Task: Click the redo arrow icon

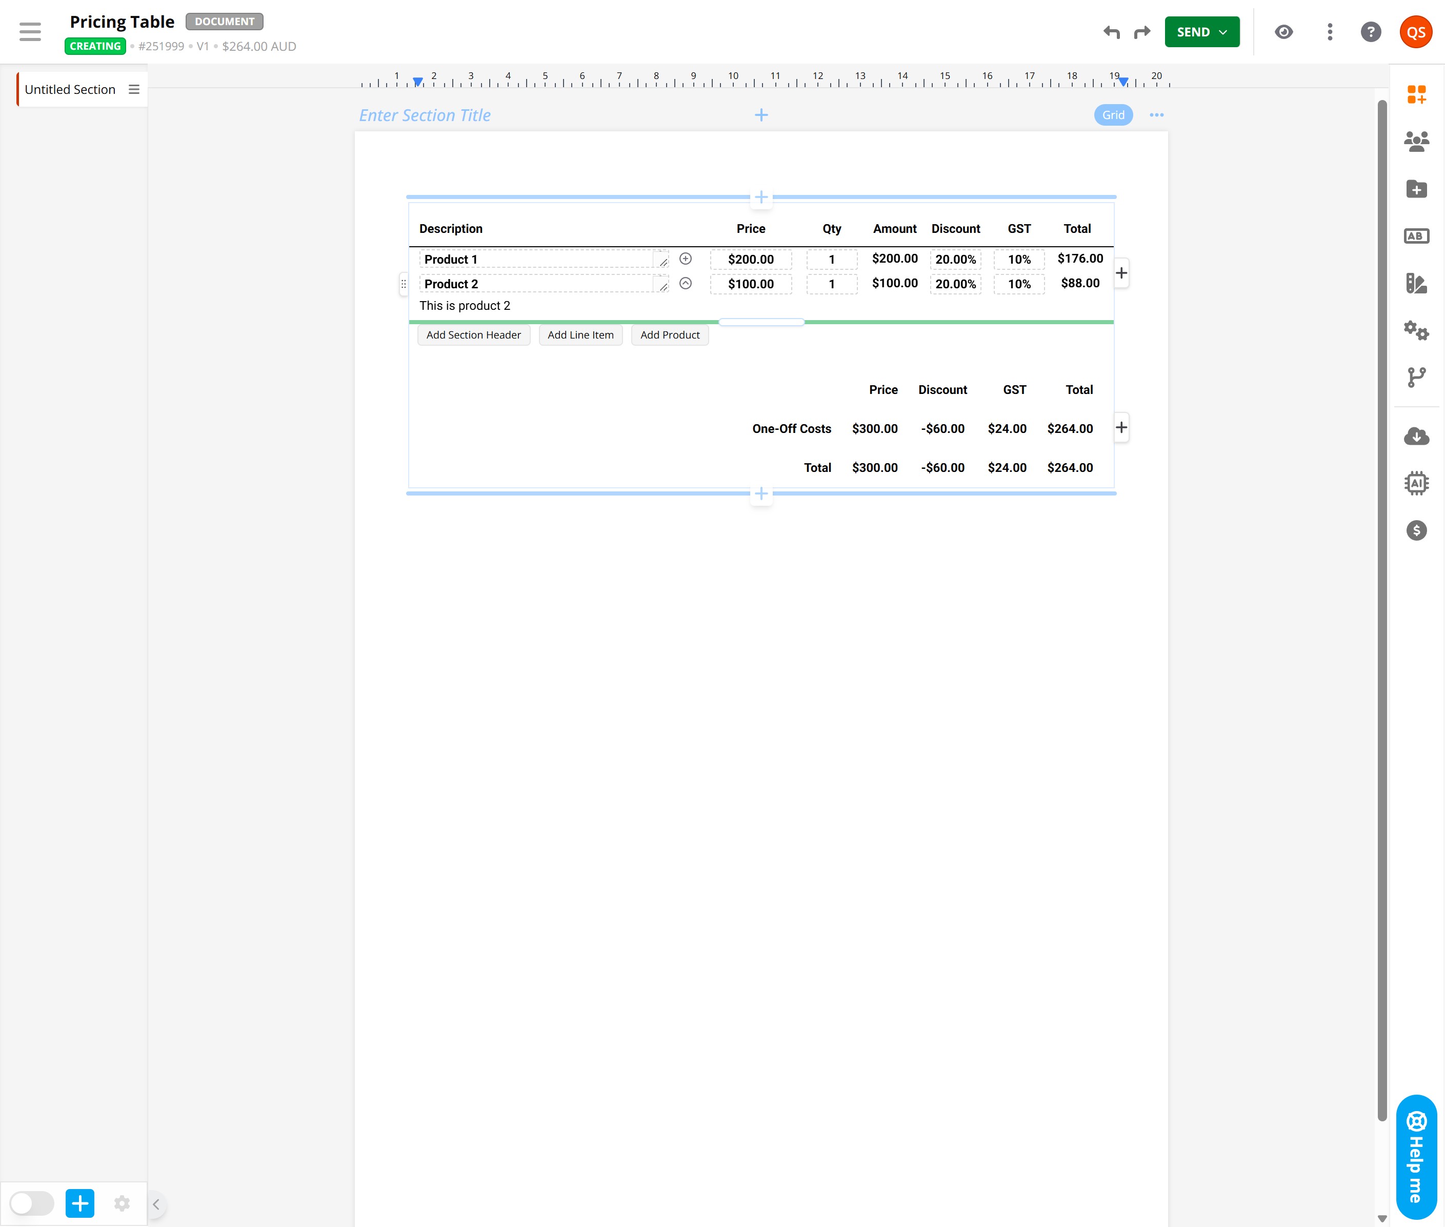Action: point(1142,32)
